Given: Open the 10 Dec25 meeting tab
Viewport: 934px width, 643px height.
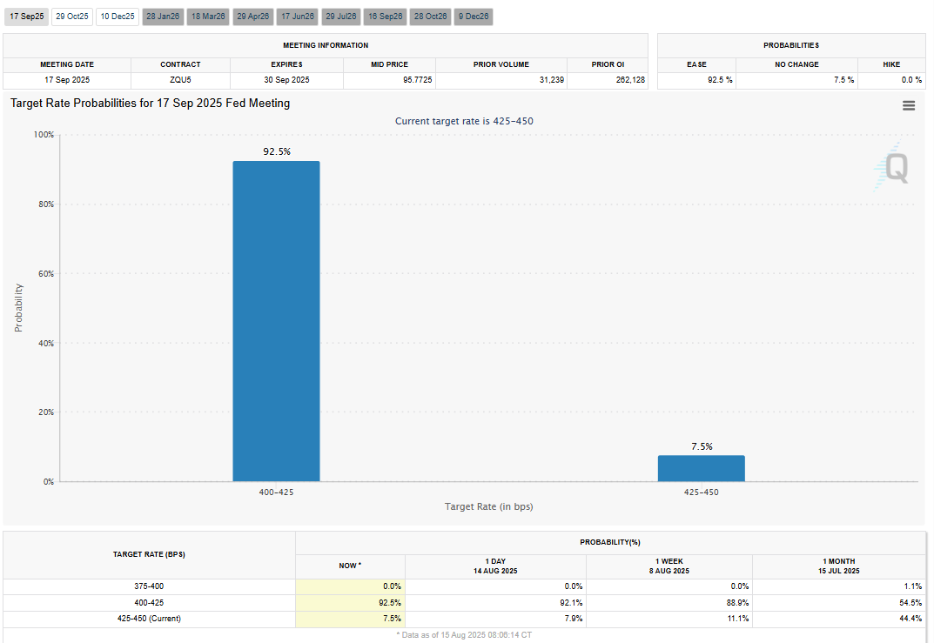Looking at the screenshot, I should coord(118,17).
